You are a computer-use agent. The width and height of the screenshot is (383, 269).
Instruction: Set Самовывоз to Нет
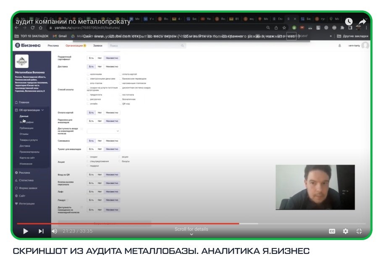[100, 141]
